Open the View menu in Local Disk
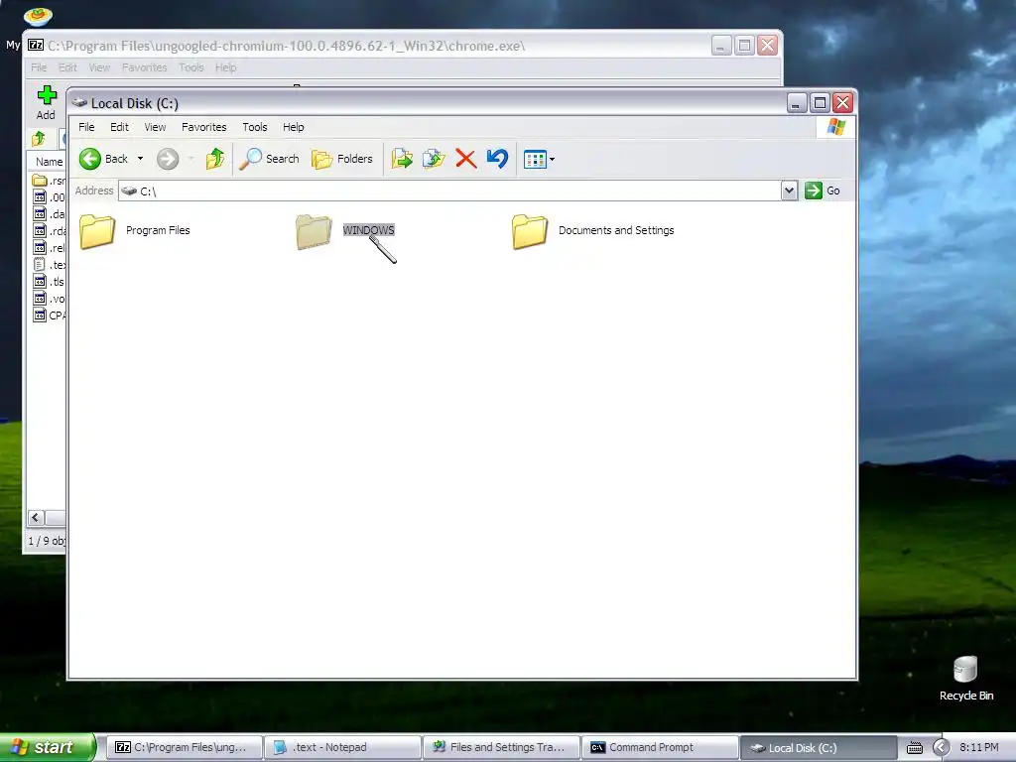The width and height of the screenshot is (1016, 762). pyautogui.click(x=155, y=127)
